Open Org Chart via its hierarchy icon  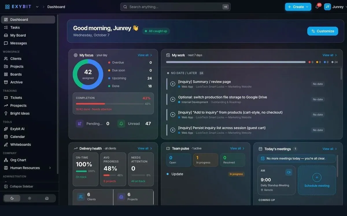tap(6, 160)
